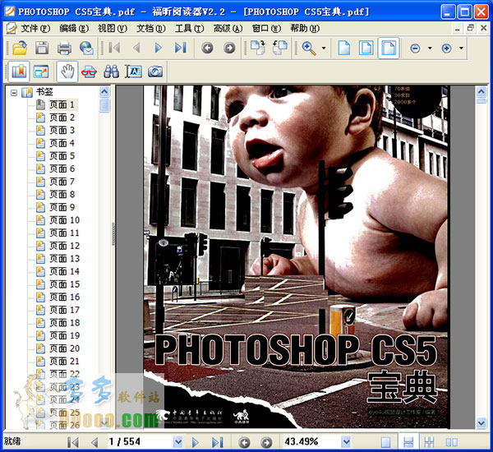Jump to last page in top toolbar
The height and width of the screenshot is (452, 493).
[x=181, y=48]
